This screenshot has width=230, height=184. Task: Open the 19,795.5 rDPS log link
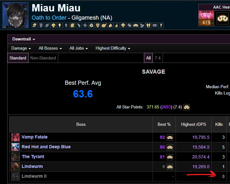click(201, 138)
